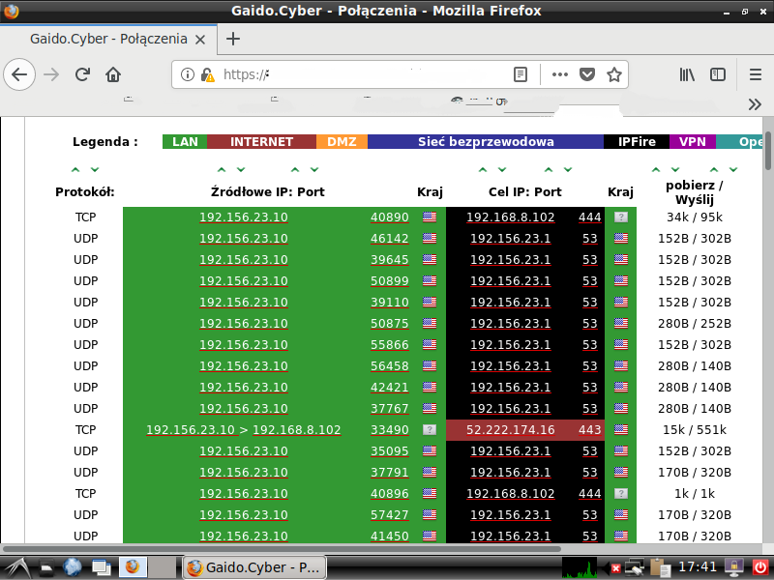Open page actions three-dot menu
This screenshot has height=580, width=774.
coord(560,74)
